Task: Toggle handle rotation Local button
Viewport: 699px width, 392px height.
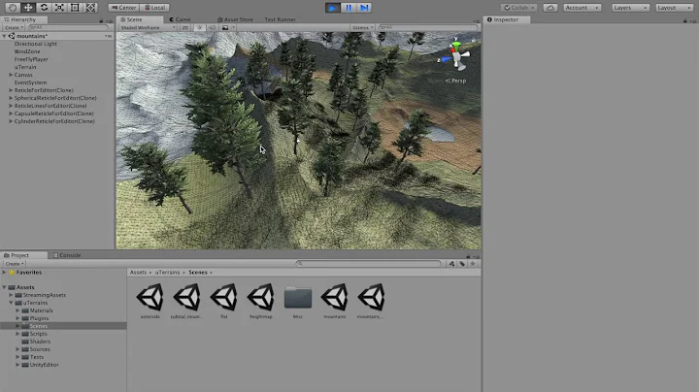Action: tap(154, 8)
